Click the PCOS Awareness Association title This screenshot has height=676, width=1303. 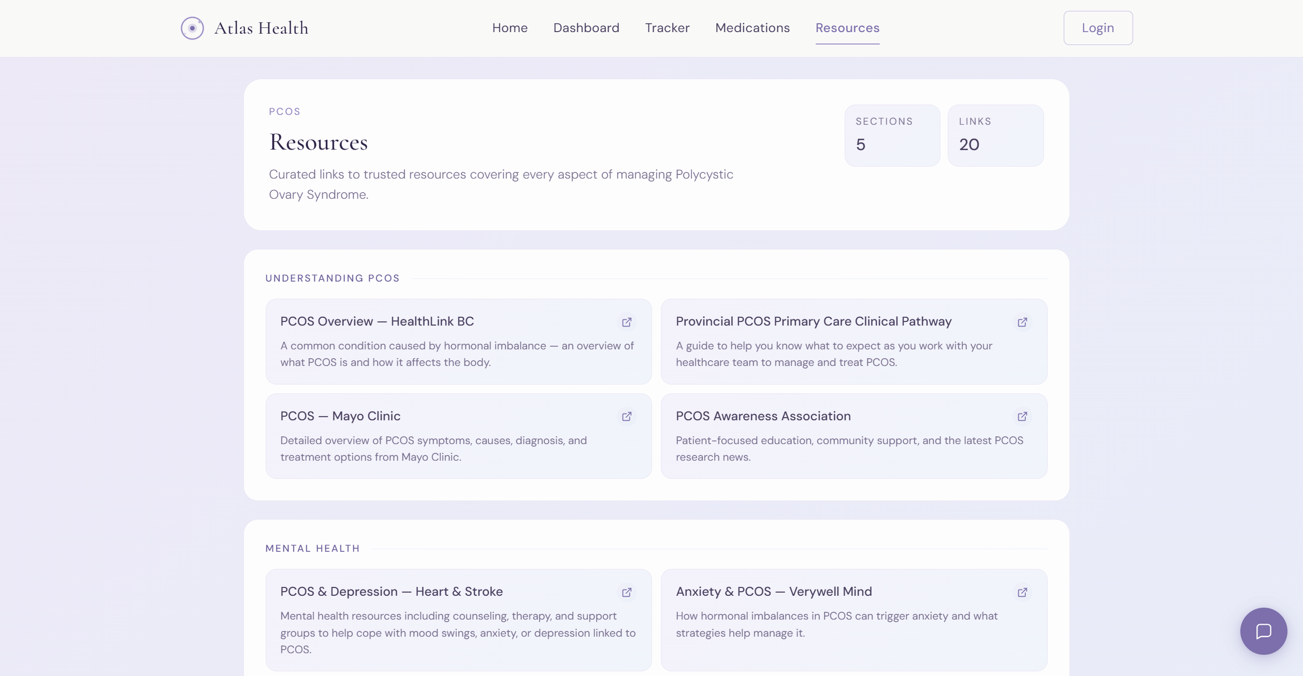763,416
